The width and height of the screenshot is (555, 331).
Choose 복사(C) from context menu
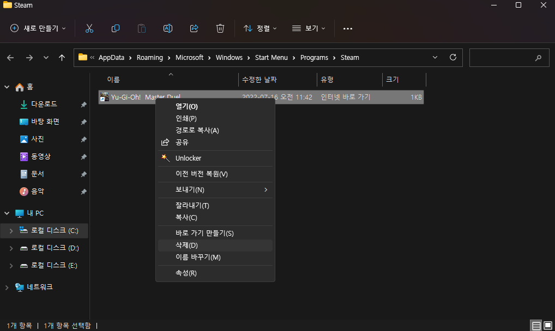(215, 217)
